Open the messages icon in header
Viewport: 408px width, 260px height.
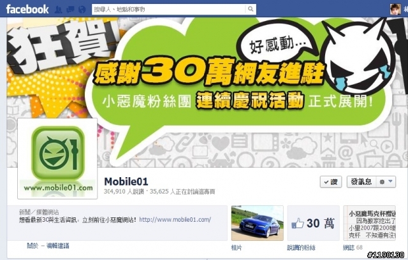[70, 10]
